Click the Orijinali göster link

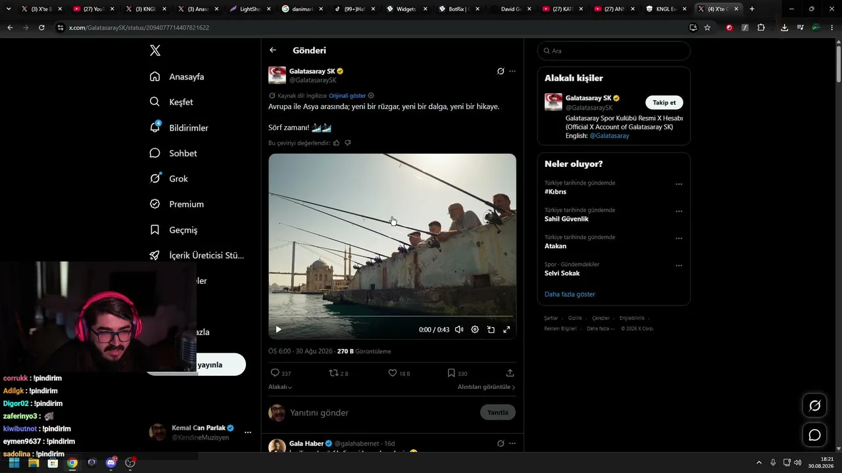(347, 96)
